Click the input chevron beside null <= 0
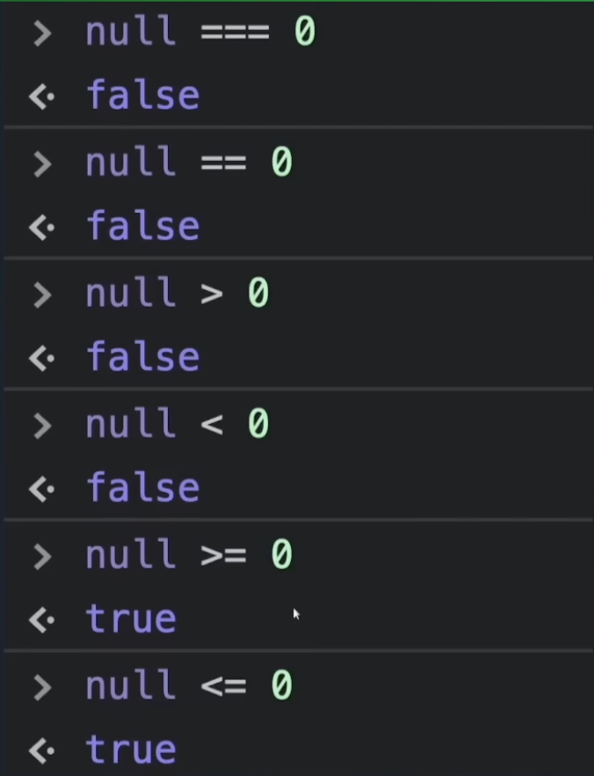 (x=41, y=687)
